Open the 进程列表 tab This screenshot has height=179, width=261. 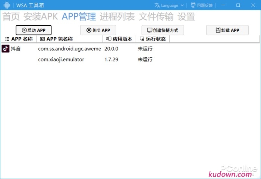point(117,17)
